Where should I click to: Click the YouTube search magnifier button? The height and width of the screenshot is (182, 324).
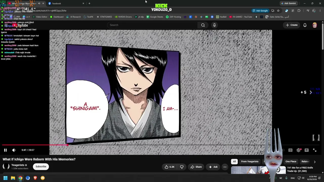coord(203,25)
